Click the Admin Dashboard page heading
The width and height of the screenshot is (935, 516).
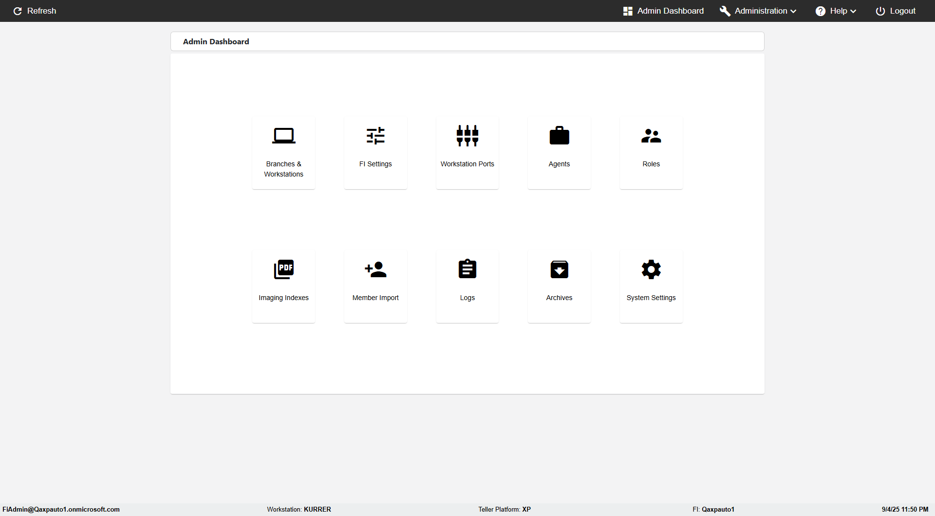tap(216, 42)
